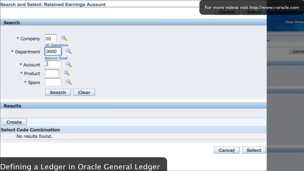
Task: Click the bottom Cancel button
Action: [x=227, y=150]
